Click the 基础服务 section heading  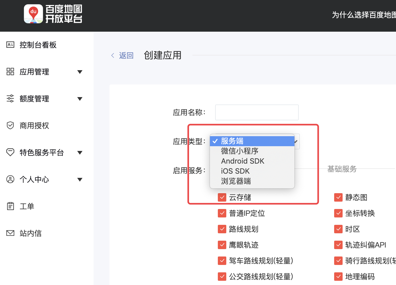pyautogui.click(x=342, y=169)
